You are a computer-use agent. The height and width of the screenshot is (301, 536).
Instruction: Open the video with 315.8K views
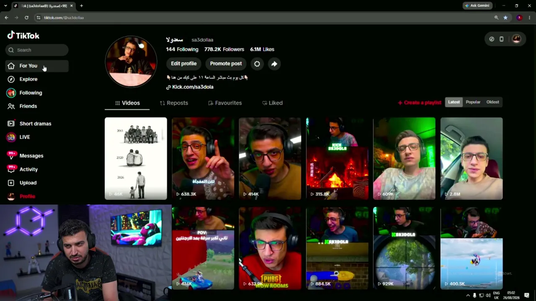337,158
